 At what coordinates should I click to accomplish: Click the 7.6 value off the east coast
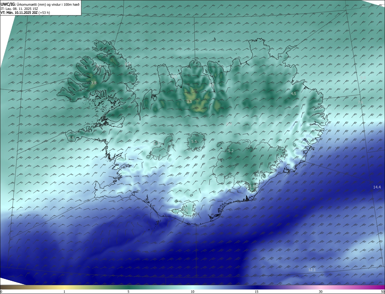360,103
